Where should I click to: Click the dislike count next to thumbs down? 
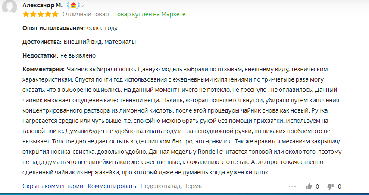[x=340, y=186]
